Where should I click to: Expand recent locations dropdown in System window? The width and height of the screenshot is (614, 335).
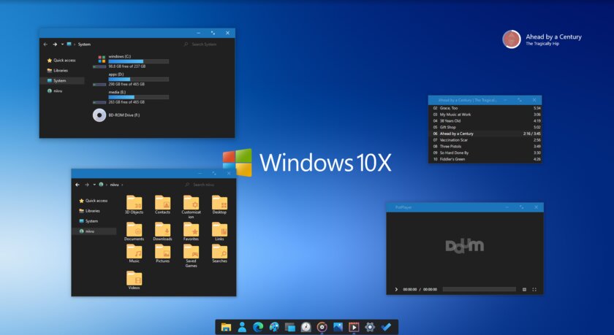pyautogui.click(x=62, y=45)
